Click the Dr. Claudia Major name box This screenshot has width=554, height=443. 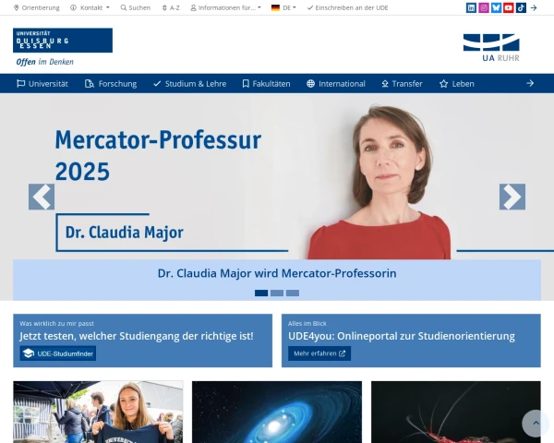point(125,233)
